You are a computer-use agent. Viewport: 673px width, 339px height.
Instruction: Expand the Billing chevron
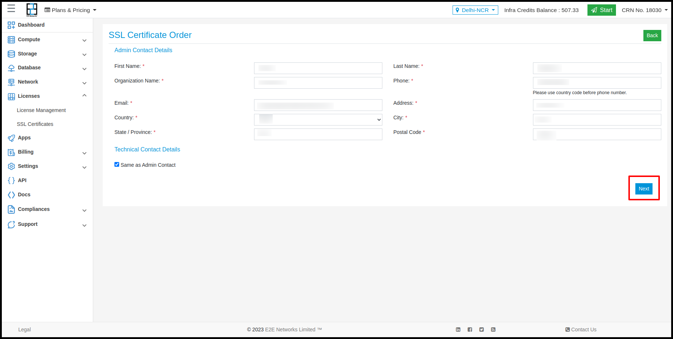pyautogui.click(x=84, y=153)
